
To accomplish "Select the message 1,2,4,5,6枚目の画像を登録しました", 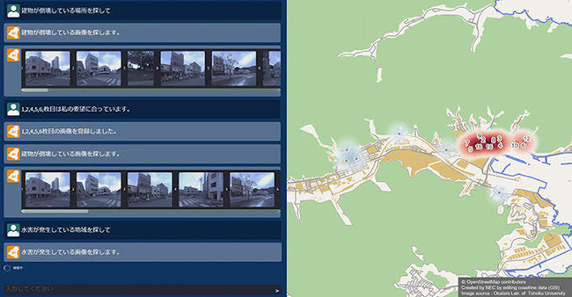I will coord(69,131).
